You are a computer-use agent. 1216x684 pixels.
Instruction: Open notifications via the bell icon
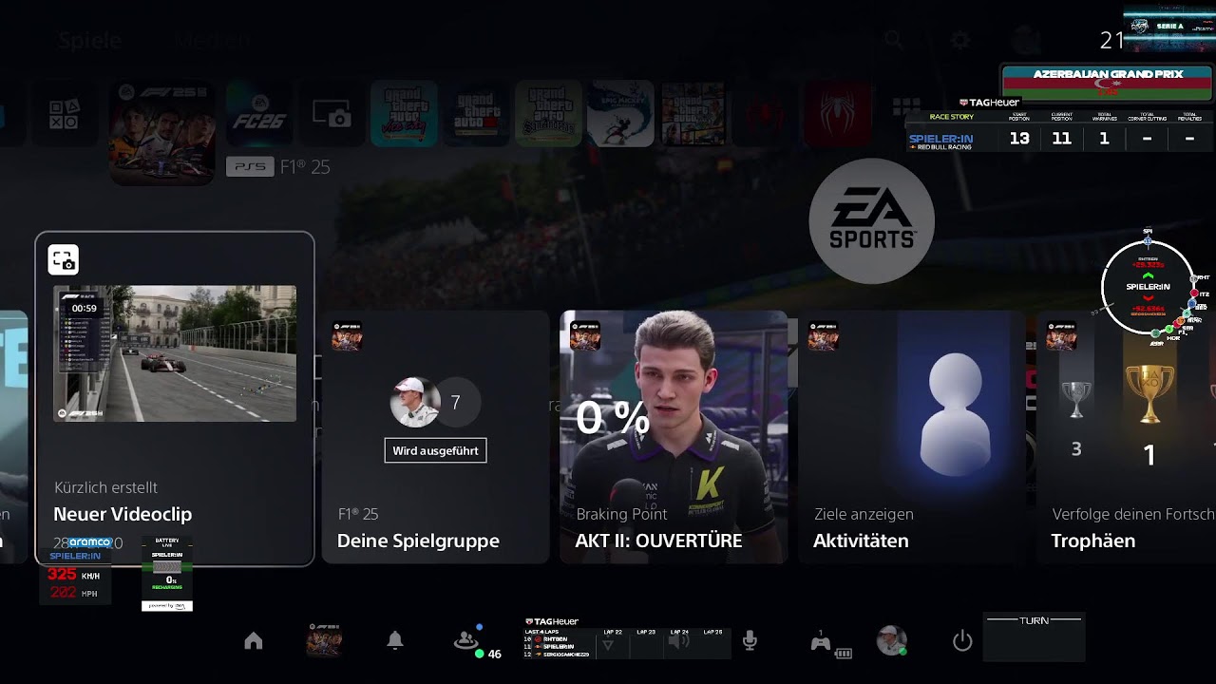[x=395, y=641]
